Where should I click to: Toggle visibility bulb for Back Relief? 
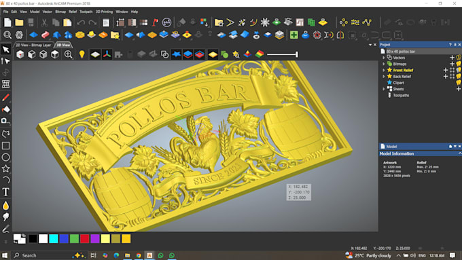pos(459,76)
